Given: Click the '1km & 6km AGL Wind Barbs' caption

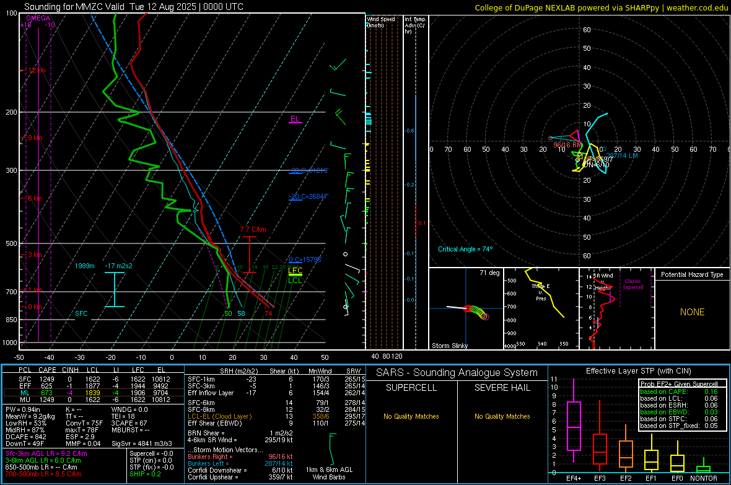Looking at the screenshot, I should [329, 473].
